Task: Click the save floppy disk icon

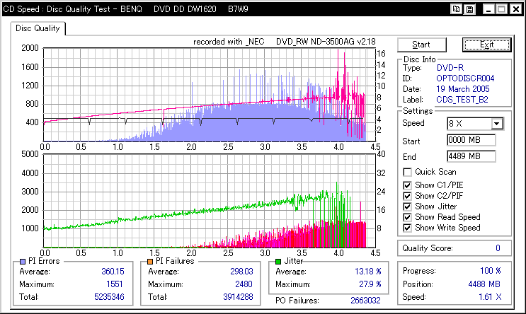Action: pos(469,9)
